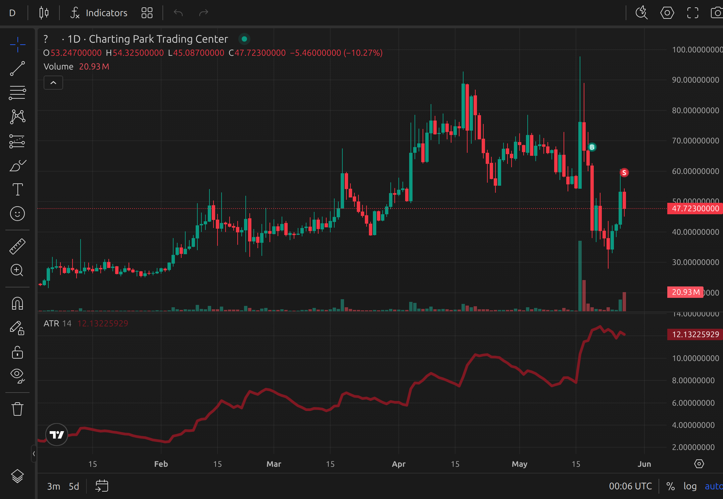
Task: Toggle lock all drawing tools
Action: 17,353
